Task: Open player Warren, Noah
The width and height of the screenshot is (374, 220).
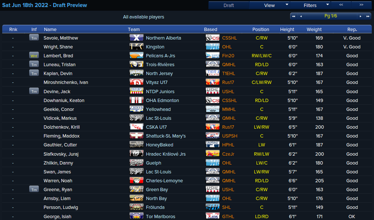Action: click(x=58, y=181)
